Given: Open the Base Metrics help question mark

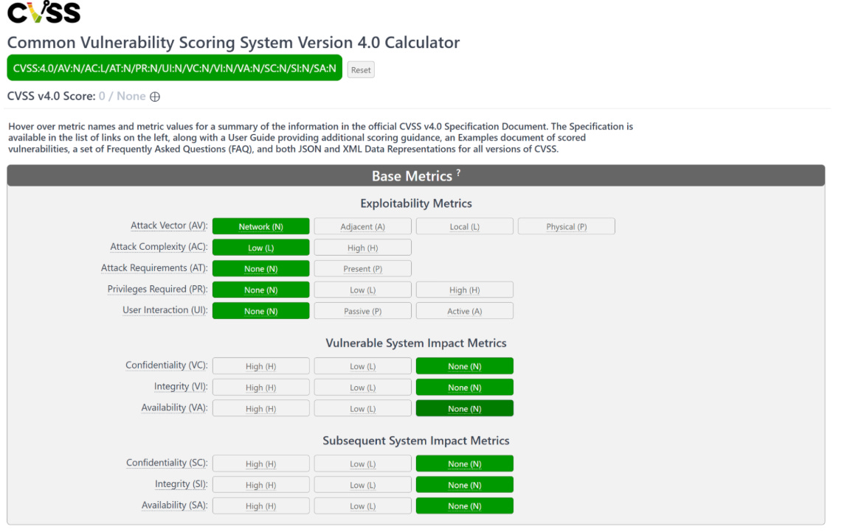Looking at the screenshot, I should click(x=459, y=172).
